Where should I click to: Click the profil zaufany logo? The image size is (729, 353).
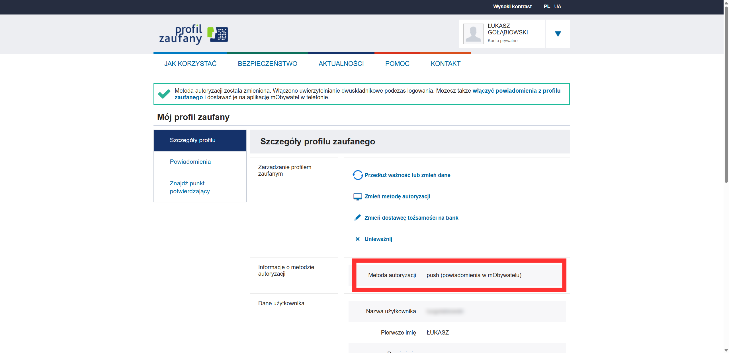[x=193, y=34]
